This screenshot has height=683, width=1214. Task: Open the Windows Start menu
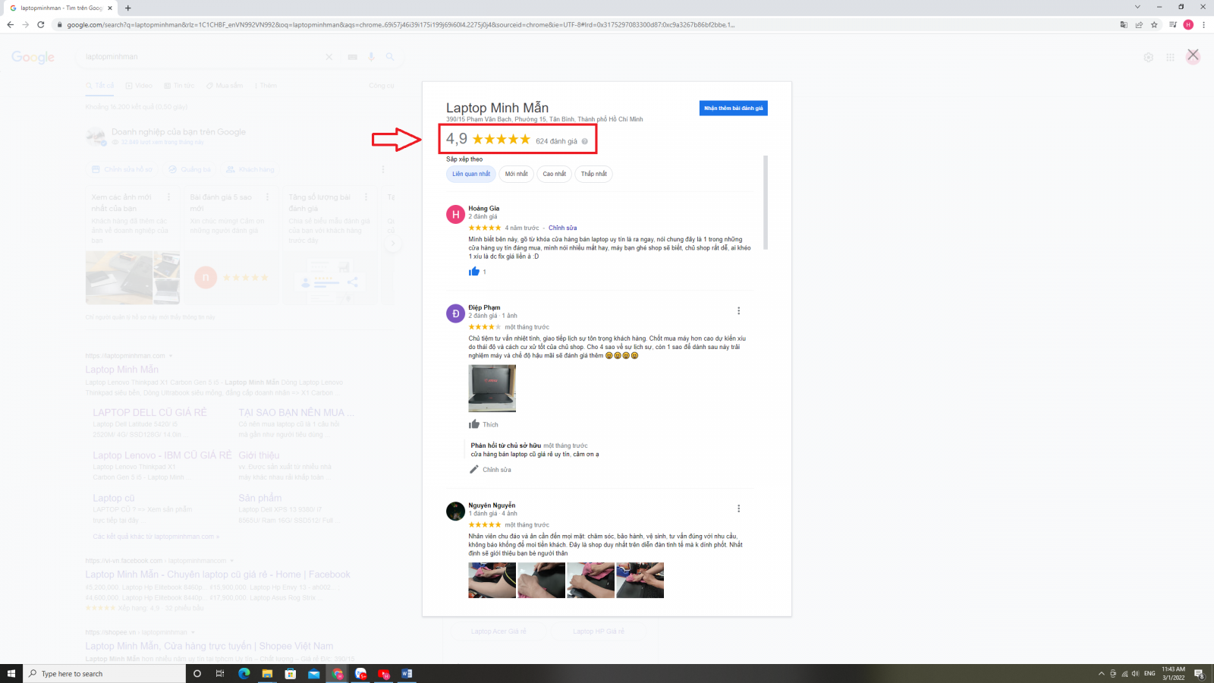click(11, 673)
